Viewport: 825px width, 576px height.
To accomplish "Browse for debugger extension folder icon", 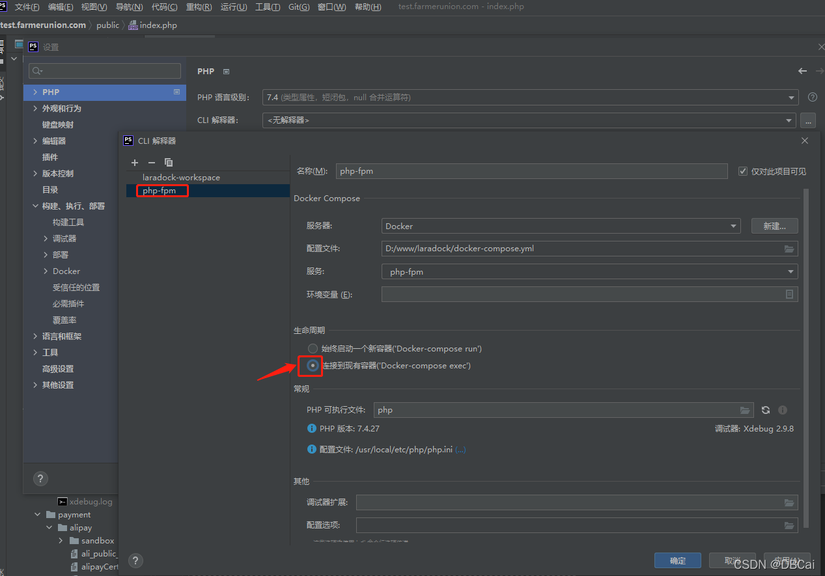I will coord(789,502).
